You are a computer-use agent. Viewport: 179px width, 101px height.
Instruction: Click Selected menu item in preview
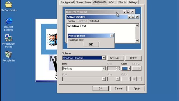94,21
